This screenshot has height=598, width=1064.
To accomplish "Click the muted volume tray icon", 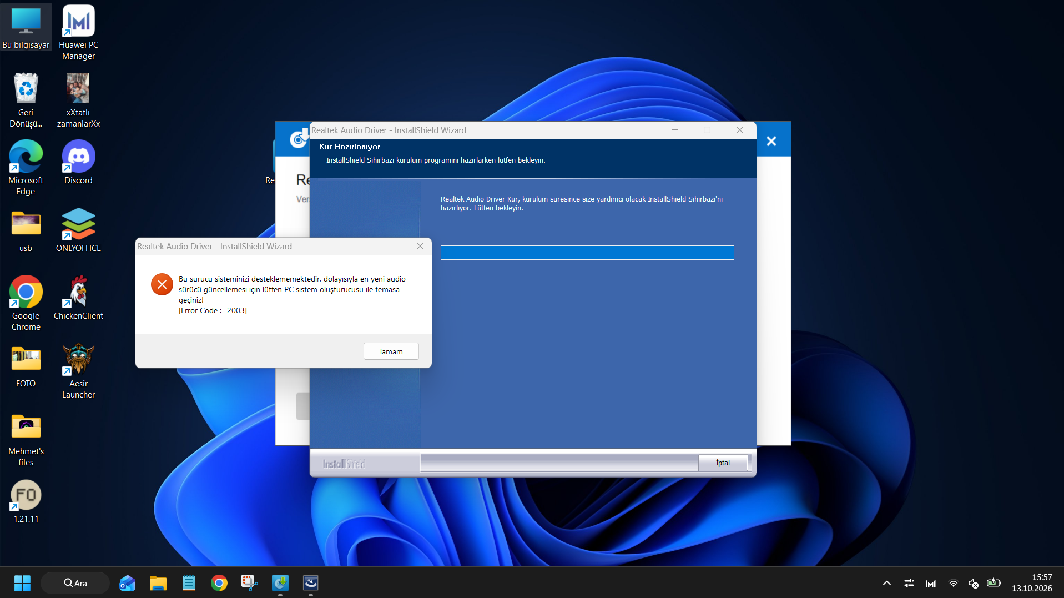I will (x=974, y=583).
